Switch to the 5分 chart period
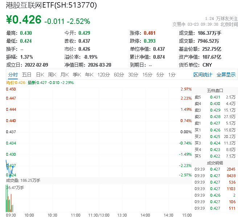238x222 pixels. [160, 75]
